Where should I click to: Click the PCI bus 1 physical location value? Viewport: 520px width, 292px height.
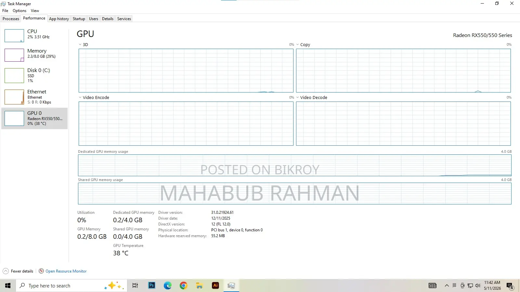(x=237, y=230)
